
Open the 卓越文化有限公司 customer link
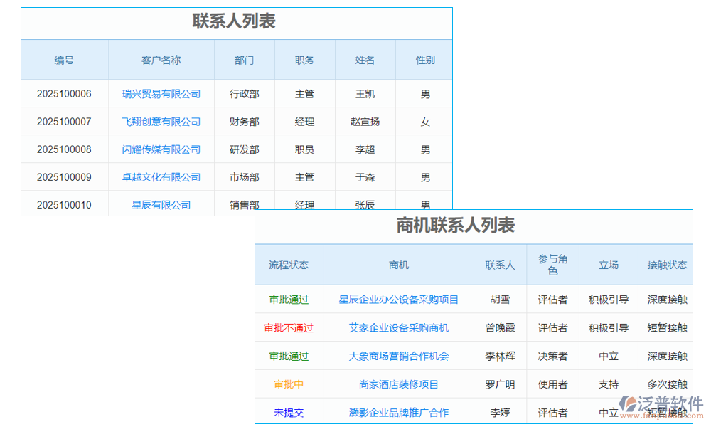click(161, 176)
